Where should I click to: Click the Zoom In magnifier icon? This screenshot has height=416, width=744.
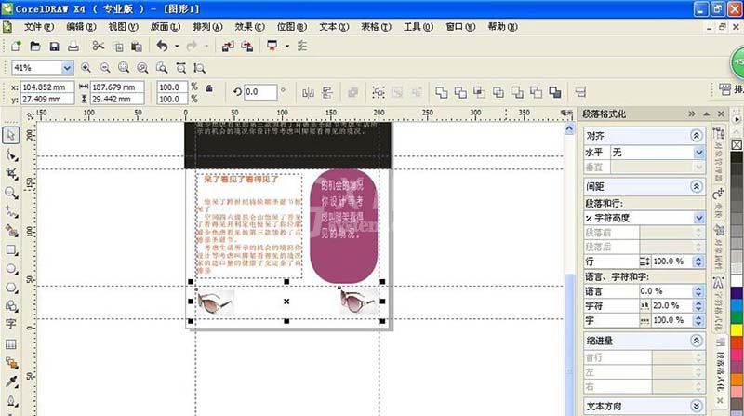click(86, 68)
